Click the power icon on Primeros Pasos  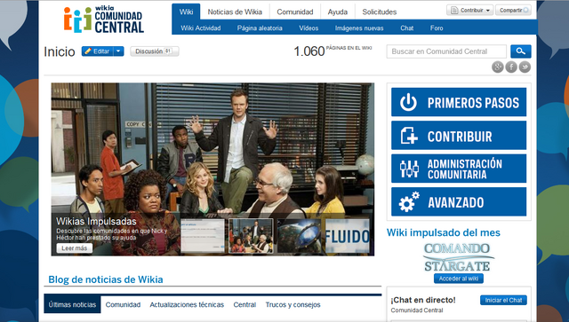pos(408,102)
